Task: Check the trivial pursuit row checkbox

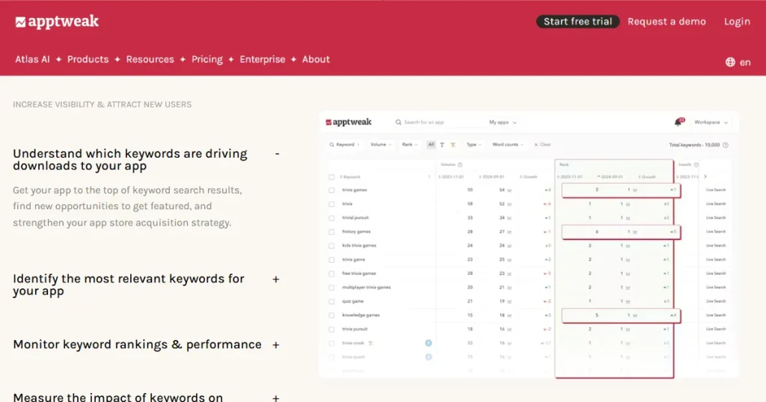Action: tap(331, 218)
